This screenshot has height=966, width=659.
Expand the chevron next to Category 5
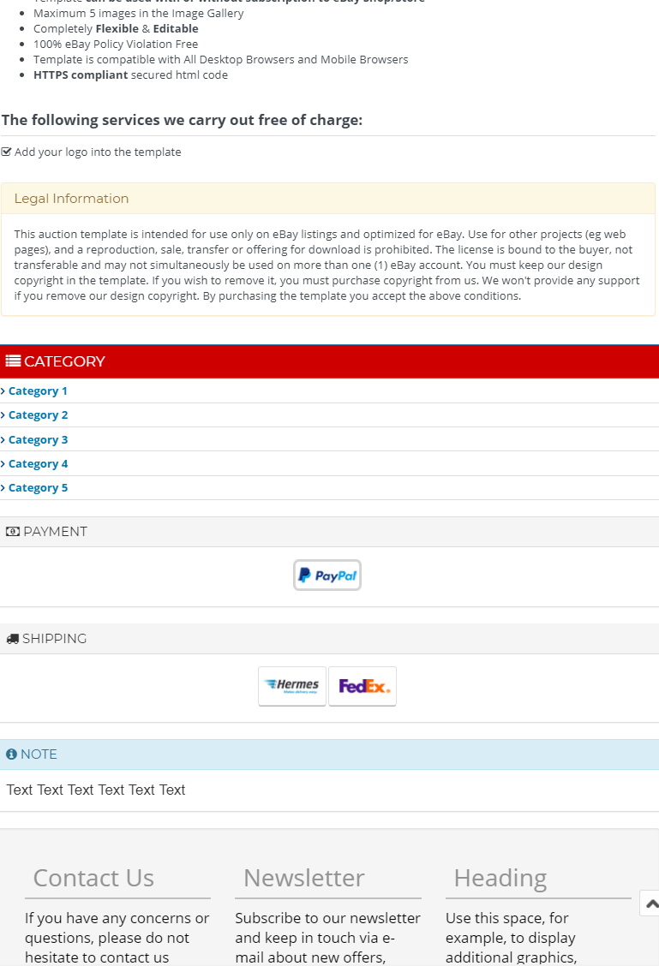3,488
